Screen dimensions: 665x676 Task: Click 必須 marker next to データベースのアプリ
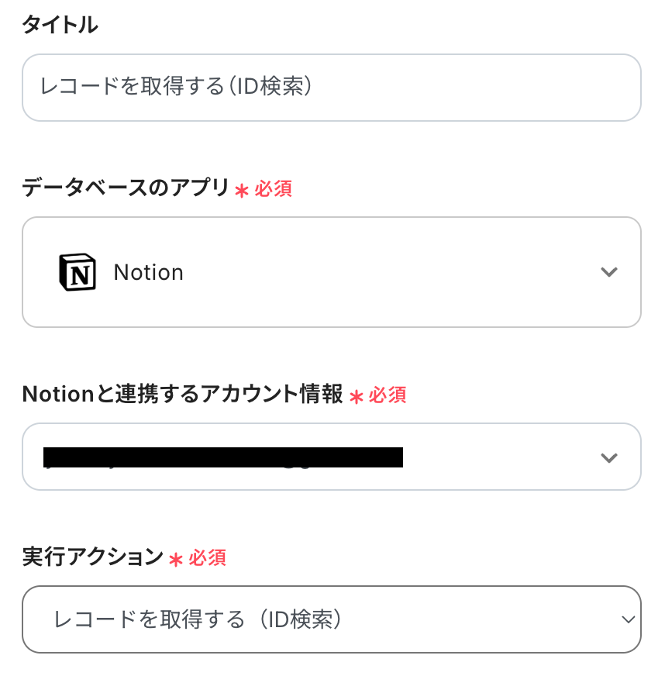(273, 188)
